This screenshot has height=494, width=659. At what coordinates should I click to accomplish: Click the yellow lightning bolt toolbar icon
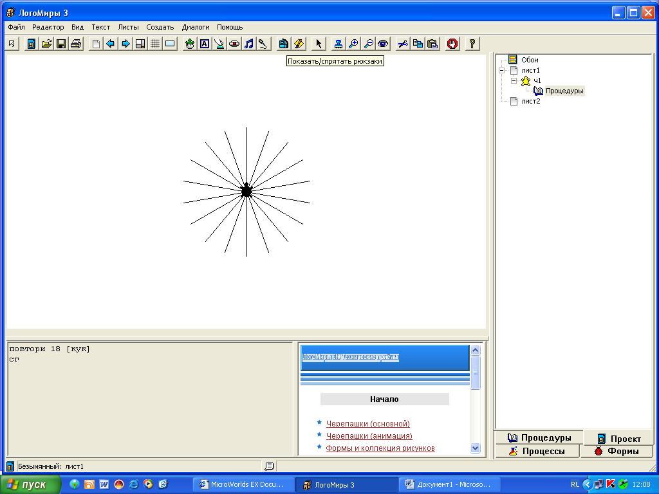coord(299,44)
